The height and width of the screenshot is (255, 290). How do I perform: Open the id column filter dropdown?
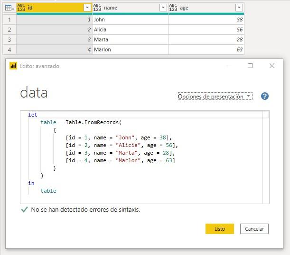point(87,8)
